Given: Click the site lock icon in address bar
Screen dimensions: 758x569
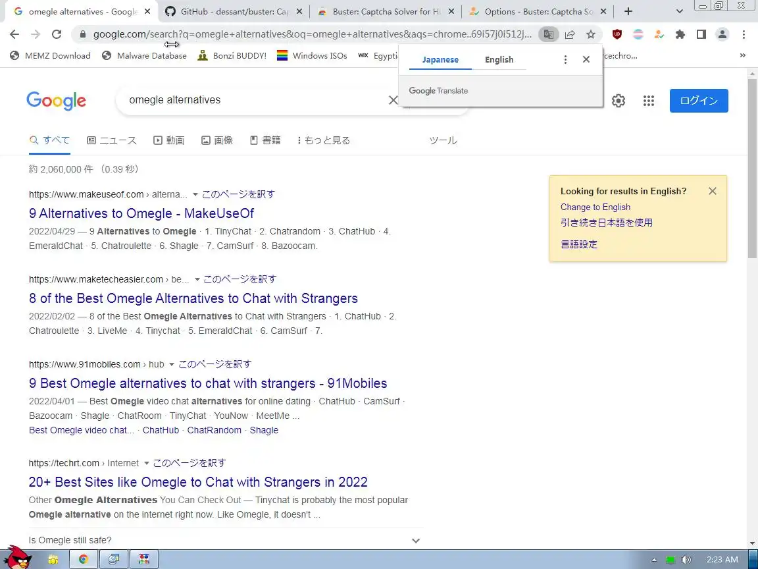Looking at the screenshot, I should tap(83, 34).
